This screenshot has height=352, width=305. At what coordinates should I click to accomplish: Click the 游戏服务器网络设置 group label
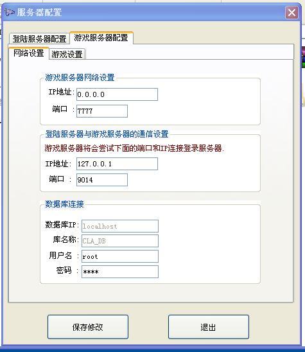(80, 78)
